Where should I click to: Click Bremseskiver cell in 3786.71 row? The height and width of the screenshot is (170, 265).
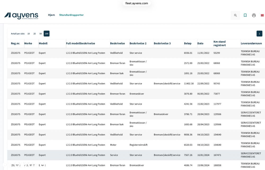click(161, 114)
